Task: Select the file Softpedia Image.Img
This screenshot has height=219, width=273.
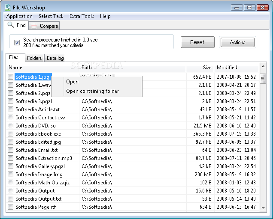Action: [x=39, y=175]
